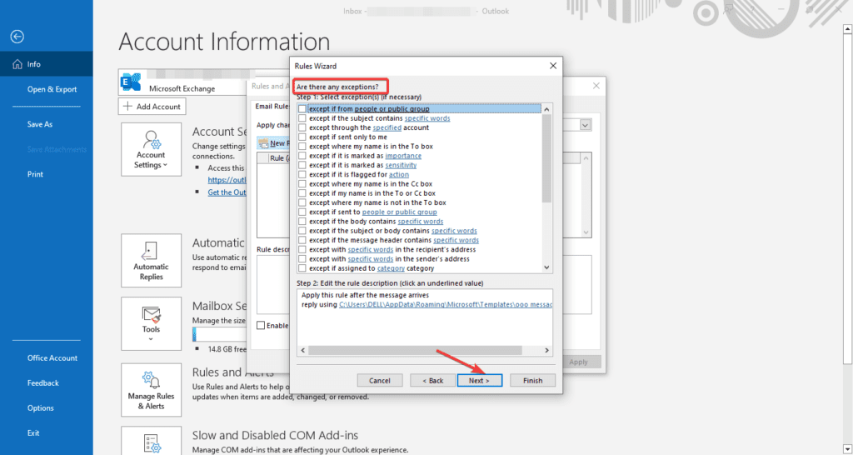
Task: Click the 'specified' account link
Action: (387, 127)
